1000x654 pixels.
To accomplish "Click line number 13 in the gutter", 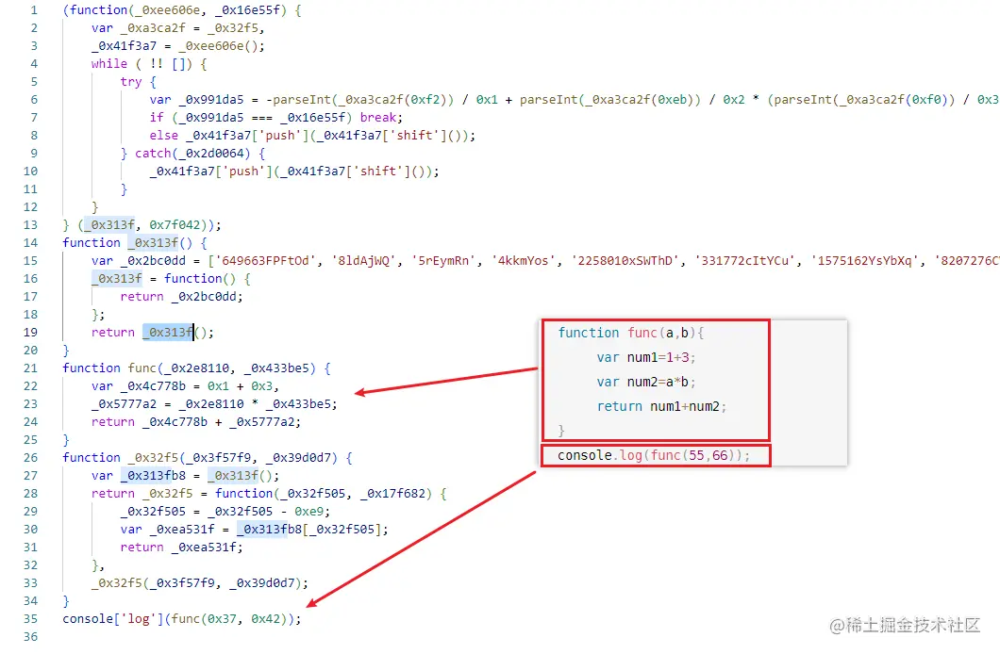I will click(30, 225).
